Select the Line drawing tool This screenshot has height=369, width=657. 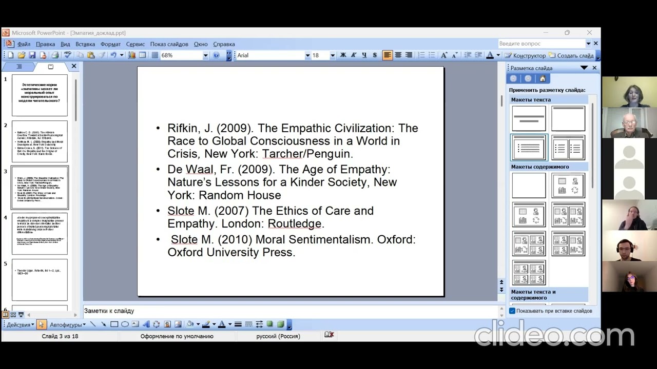coord(93,324)
